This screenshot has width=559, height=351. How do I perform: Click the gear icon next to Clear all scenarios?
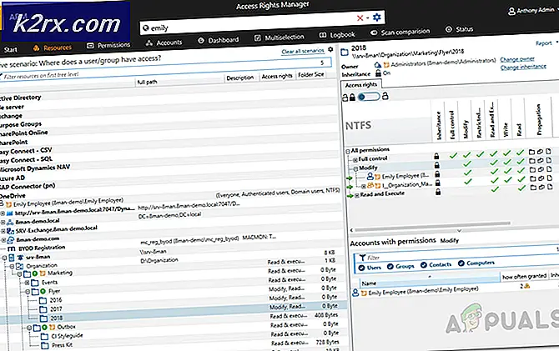coord(330,49)
